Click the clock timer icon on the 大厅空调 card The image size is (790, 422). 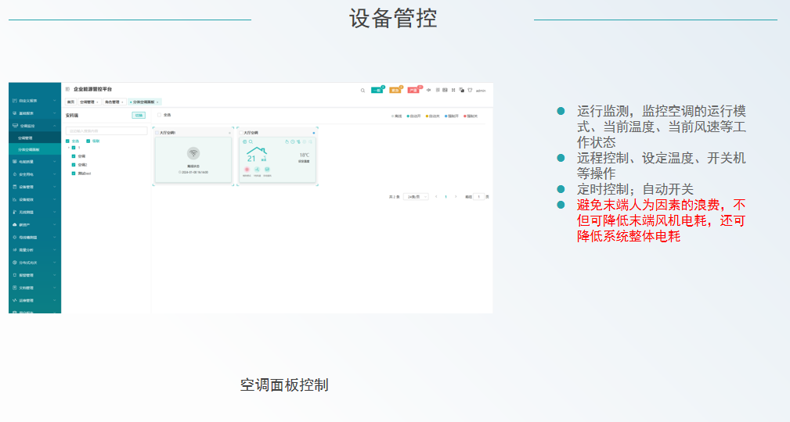click(293, 142)
